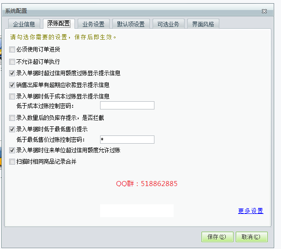Enable the 必须使用订单进货 checkbox
281x249 pixels.
click(x=12, y=49)
